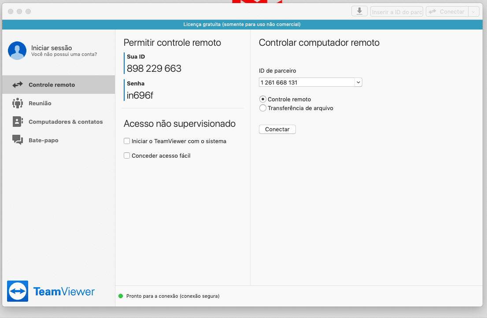
Task: Click 'Pronto para a conexão' status text
Action: tap(173, 296)
